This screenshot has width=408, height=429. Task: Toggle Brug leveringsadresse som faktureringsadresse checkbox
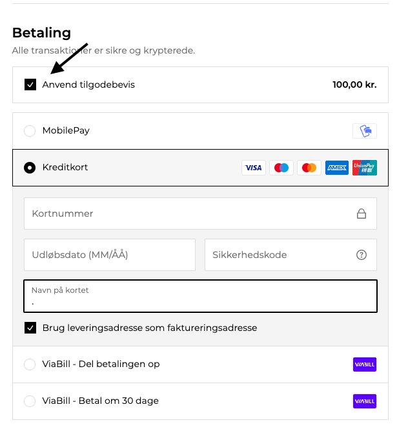tap(30, 328)
